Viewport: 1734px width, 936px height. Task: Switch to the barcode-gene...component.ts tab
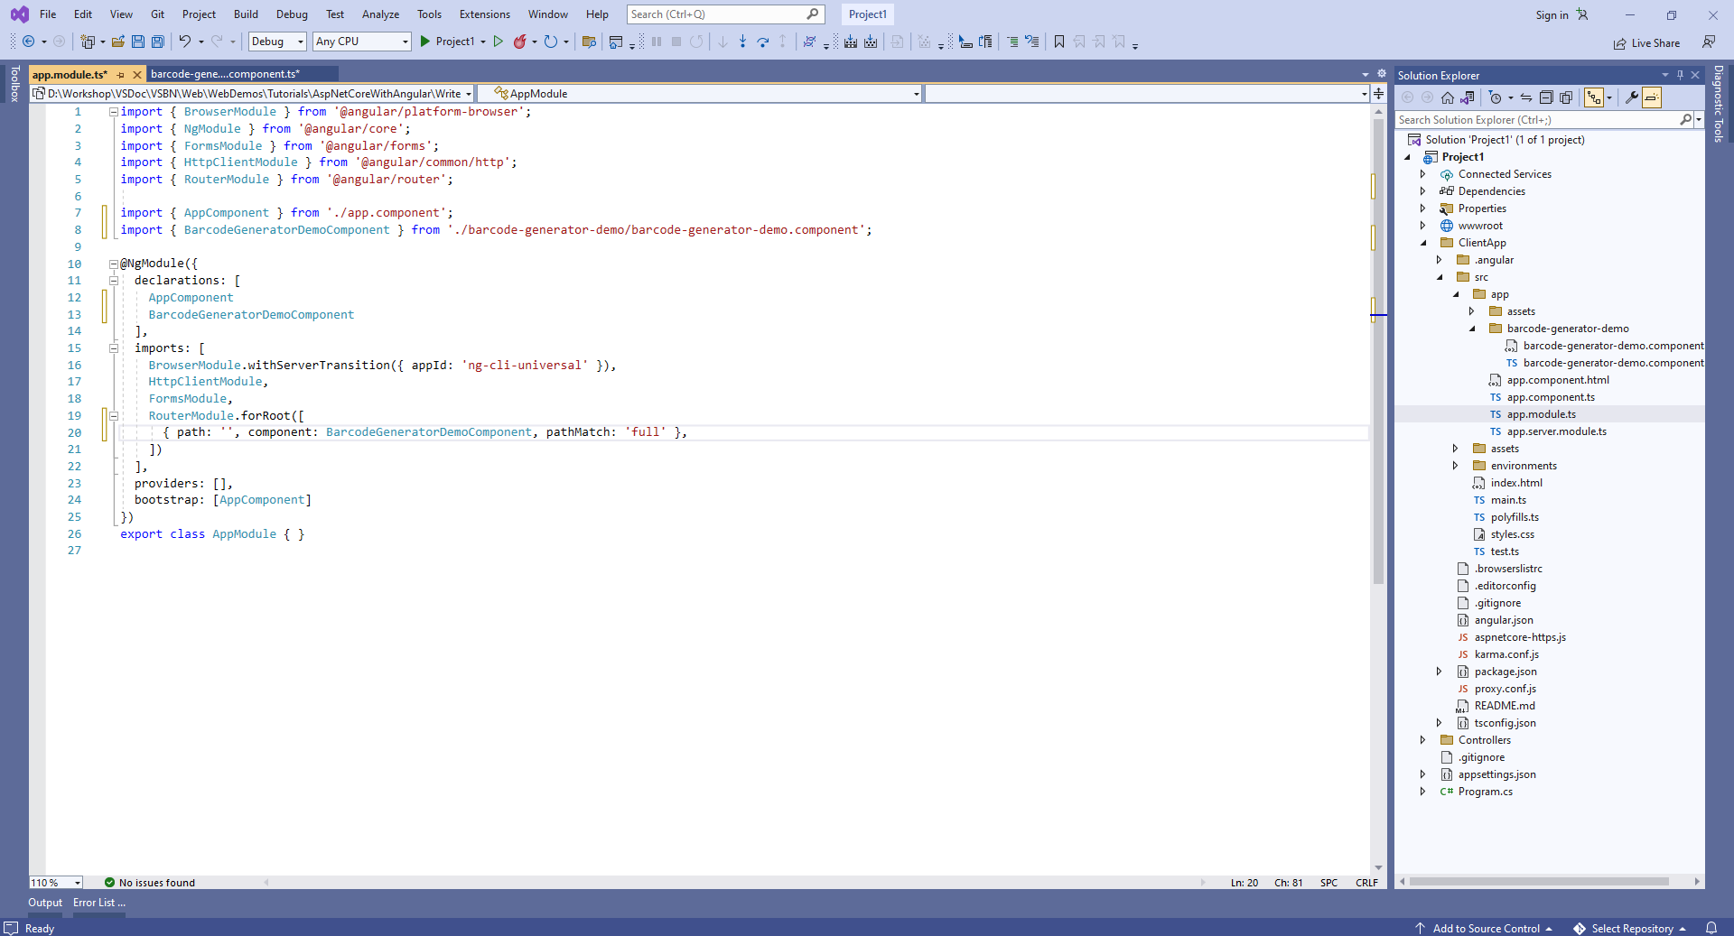coord(225,74)
